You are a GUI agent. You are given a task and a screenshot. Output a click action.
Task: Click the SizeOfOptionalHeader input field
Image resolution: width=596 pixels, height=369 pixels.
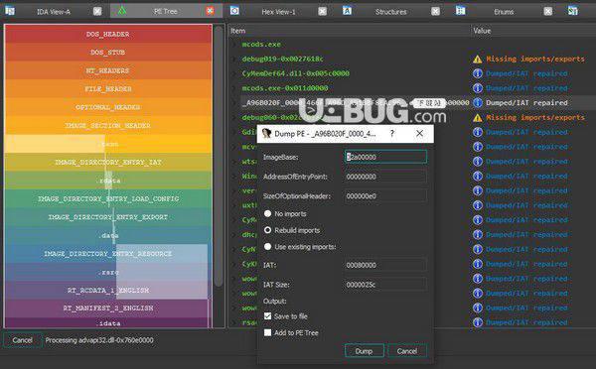385,196
